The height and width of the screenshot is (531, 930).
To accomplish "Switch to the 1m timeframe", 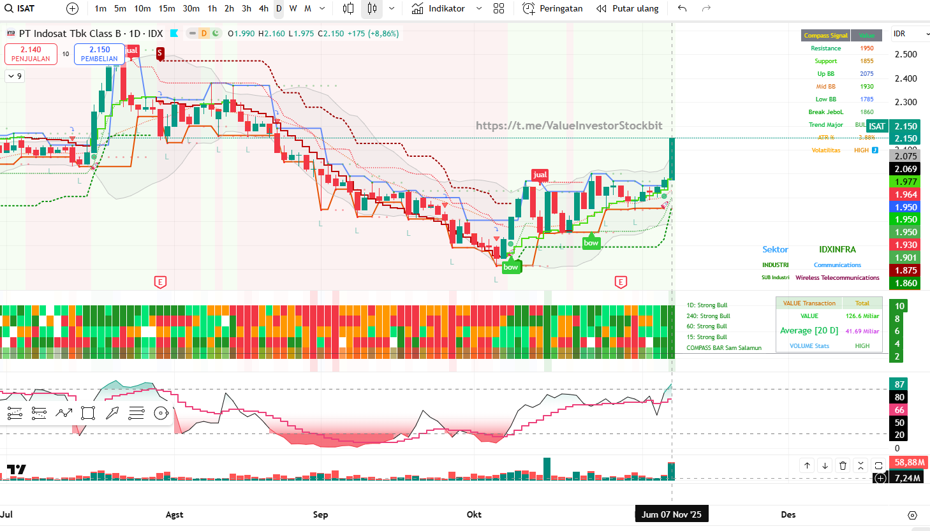I will tap(101, 8).
